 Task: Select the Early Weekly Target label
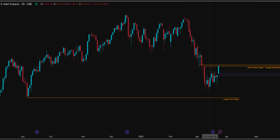click(x=264, y=68)
